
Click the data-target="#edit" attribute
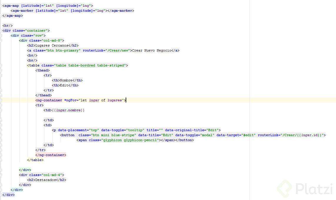(x=236, y=135)
